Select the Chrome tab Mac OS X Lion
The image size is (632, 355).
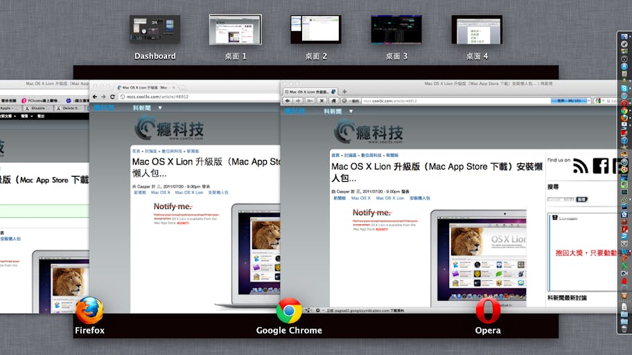[144, 87]
